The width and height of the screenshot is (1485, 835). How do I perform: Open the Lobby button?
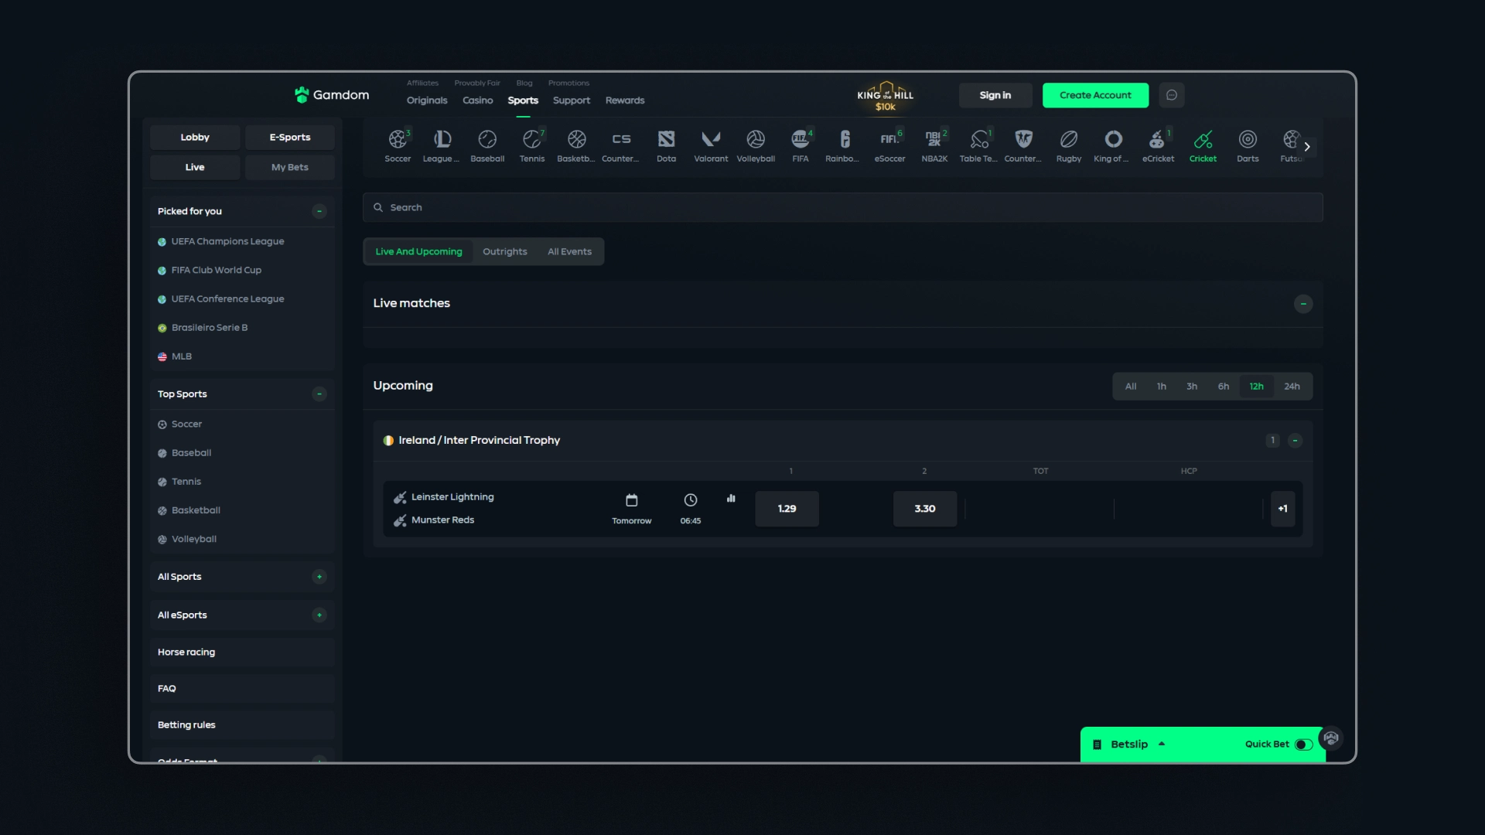click(x=195, y=138)
